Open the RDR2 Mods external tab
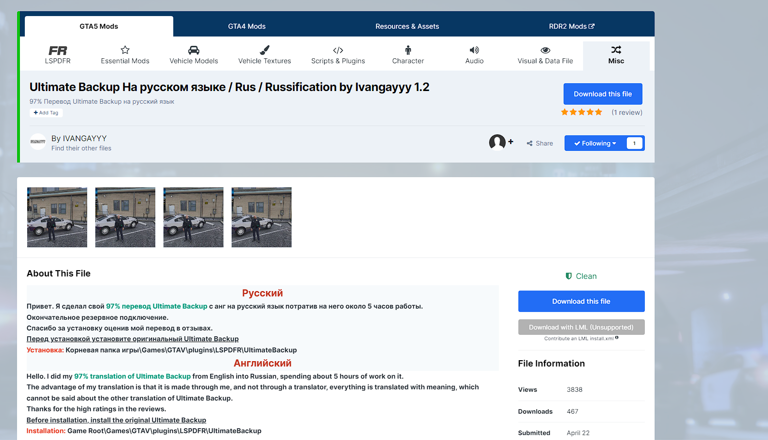Image resolution: width=768 pixels, height=440 pixels. [572, 26]
